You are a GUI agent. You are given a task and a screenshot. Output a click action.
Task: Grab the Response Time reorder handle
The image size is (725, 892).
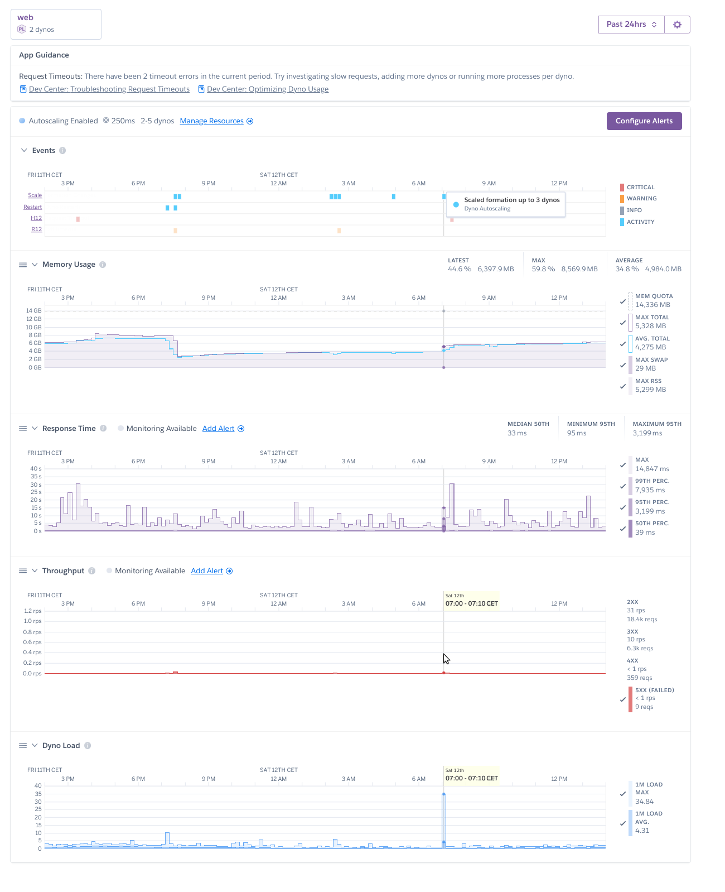(23, 429)
